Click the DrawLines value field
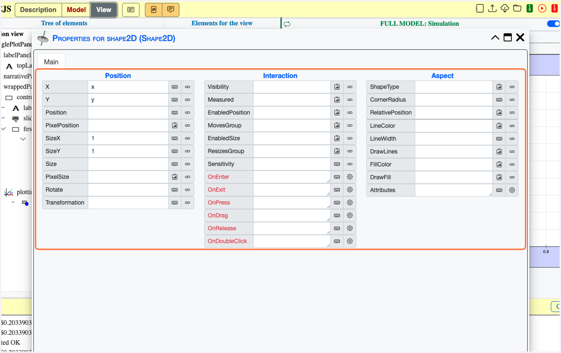The width and height of the screenshot is (561, 353). [454, 151]
